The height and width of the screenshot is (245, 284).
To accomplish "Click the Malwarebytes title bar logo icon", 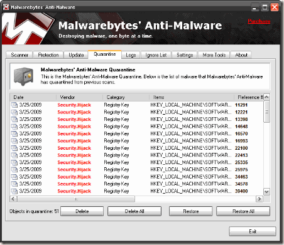I will [6, 7].
